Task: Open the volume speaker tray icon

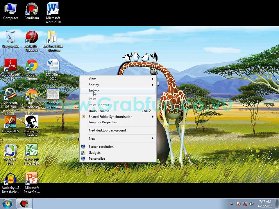Action: click(x=251, y=204)
